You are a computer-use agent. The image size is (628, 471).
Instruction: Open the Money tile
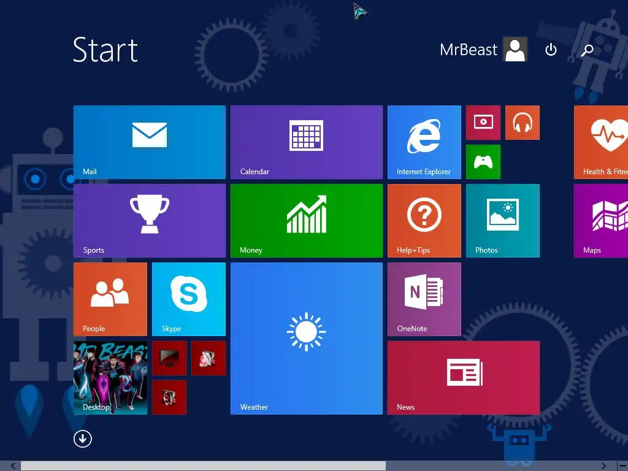click(x=307, y=221)
